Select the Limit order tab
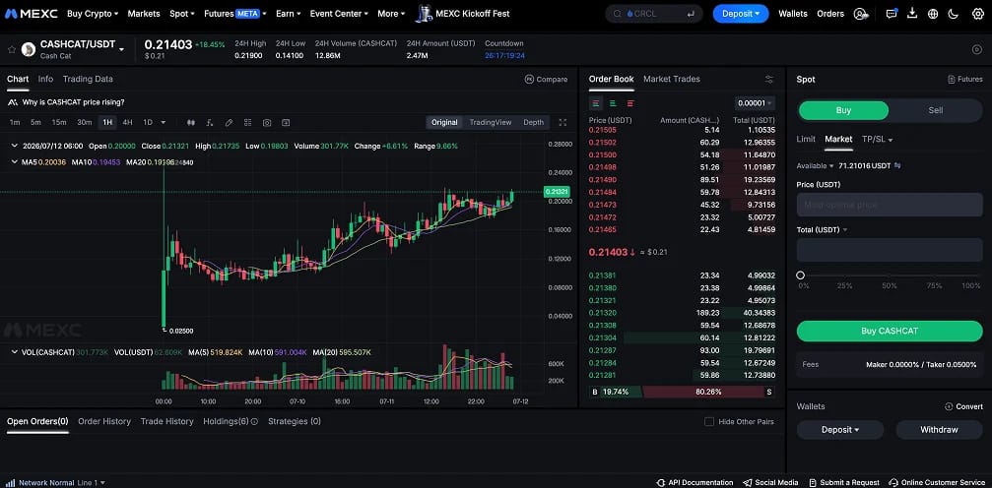The image size is (992, 488). pyautogui.click(x=806, y=139)
